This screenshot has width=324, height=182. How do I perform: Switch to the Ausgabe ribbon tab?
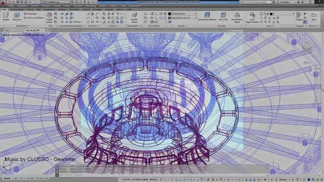pos(109,9)
